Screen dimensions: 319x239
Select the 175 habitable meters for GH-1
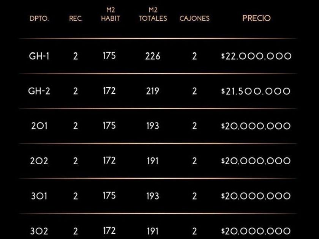(x=109, y=56)
